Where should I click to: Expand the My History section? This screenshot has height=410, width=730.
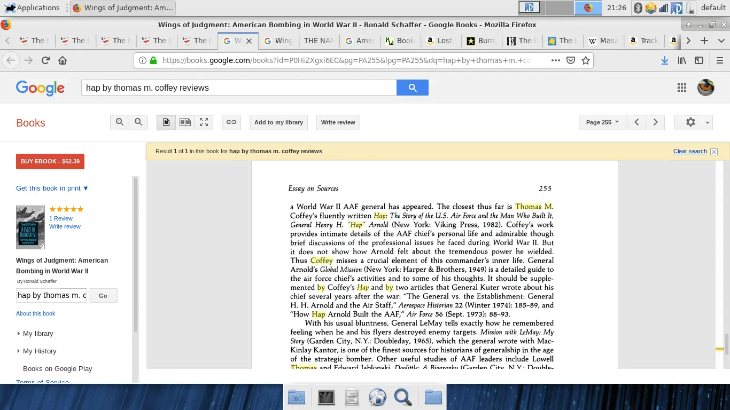[x=38, y=351]
